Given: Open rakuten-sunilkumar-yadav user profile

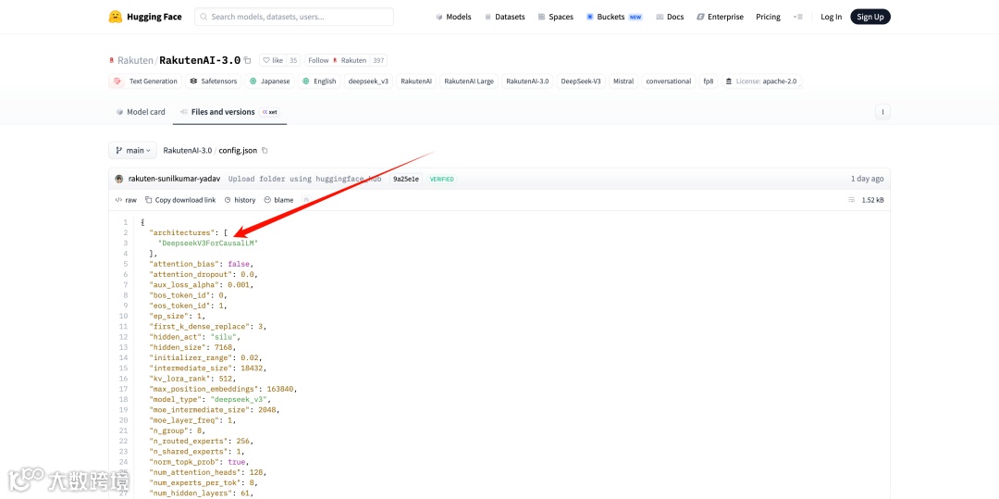Looking at the screenshot, I should [174, 179].
